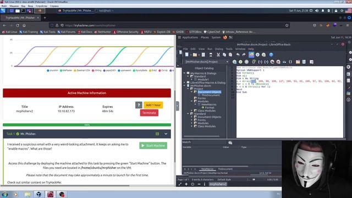Collapse the Project node under MrPhisher.docm

pyautogui.click(x=188, y=89)
